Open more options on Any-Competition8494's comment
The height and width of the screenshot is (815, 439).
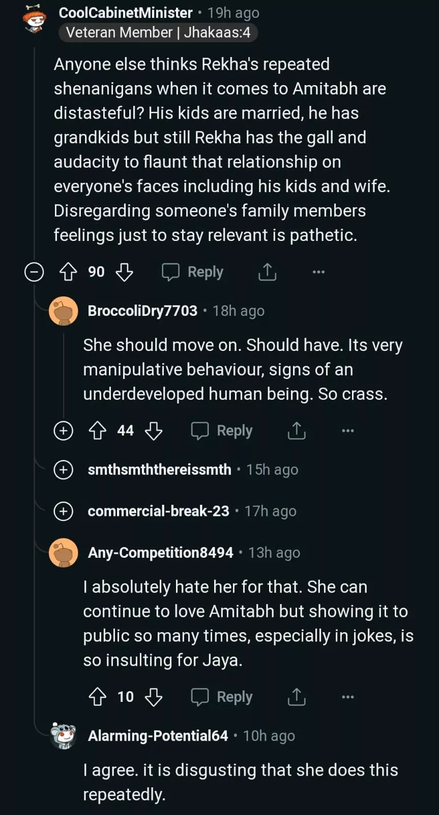click(348, 697)
